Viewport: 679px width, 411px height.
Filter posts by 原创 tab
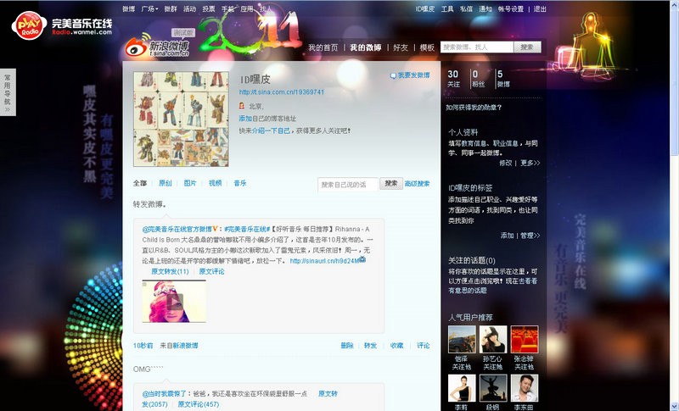[x=165, y=183]
